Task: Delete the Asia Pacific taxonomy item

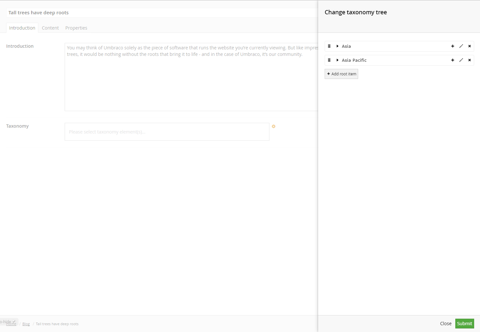Action: pyautogui.click(x=470, y=60)
